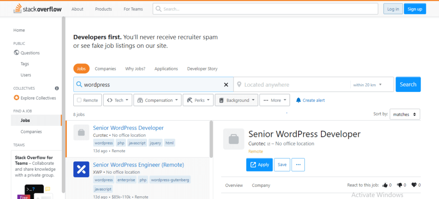Click the Save button
Screen dimensions: 439x199
coord(282,165)
